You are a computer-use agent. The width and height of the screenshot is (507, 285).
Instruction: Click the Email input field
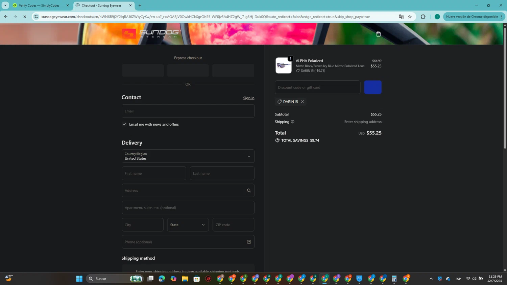pyautogui.click(x=188, y=111)
